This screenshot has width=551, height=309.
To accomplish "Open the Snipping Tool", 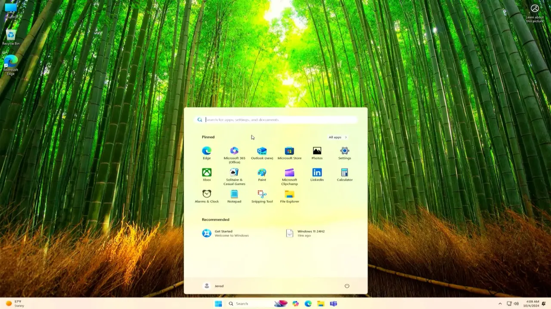I will 262,197.
